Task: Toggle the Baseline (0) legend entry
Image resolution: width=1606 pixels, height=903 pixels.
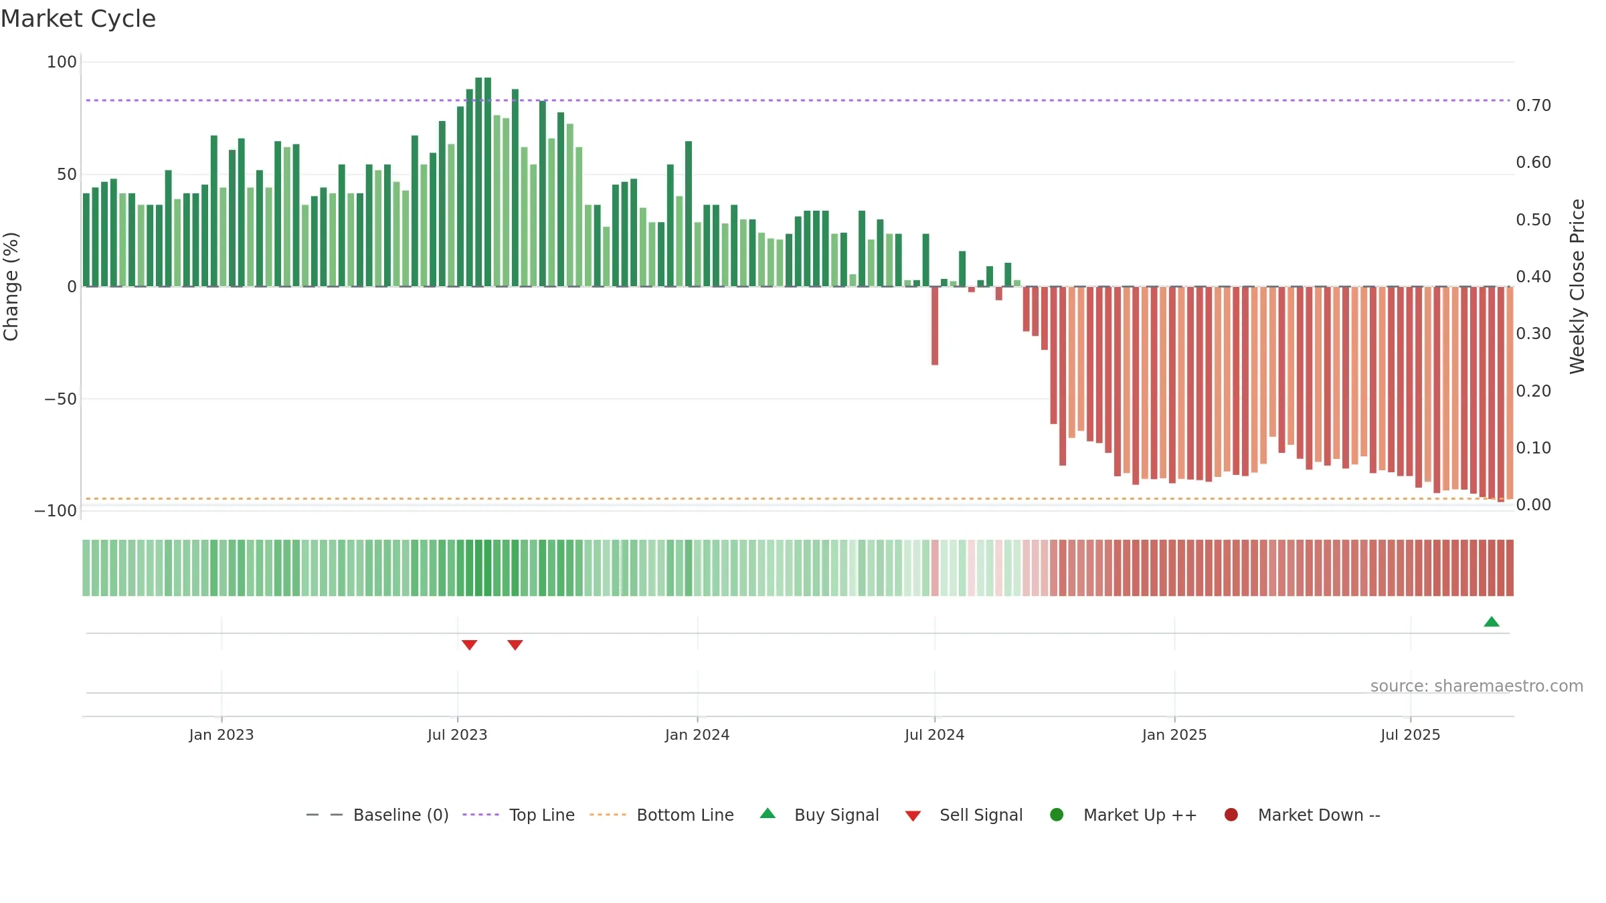Action: pos(377,815)
